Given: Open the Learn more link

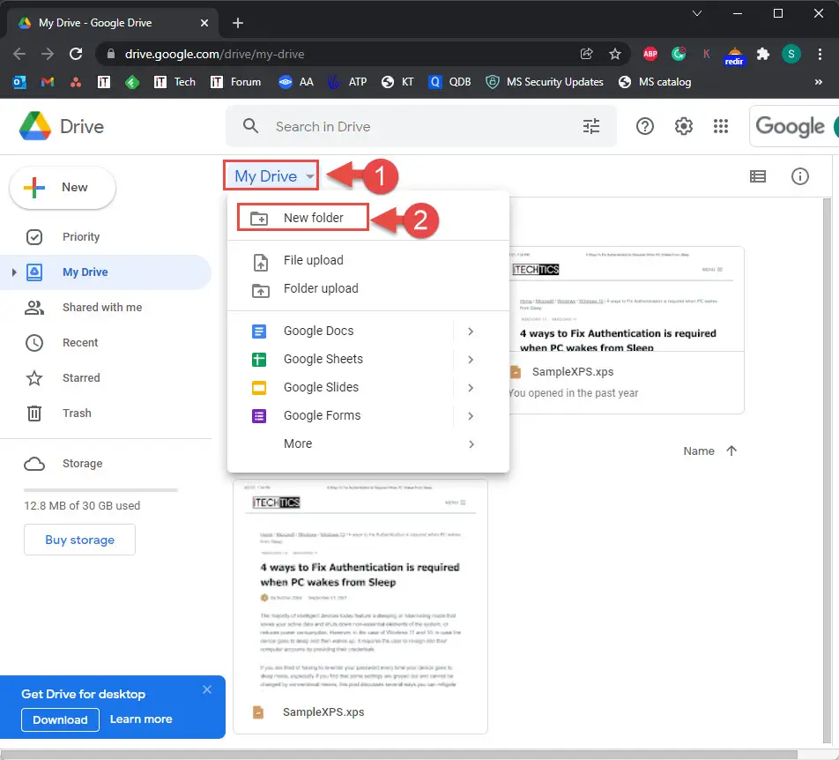Looking at the screenshot, I should 141,719.
